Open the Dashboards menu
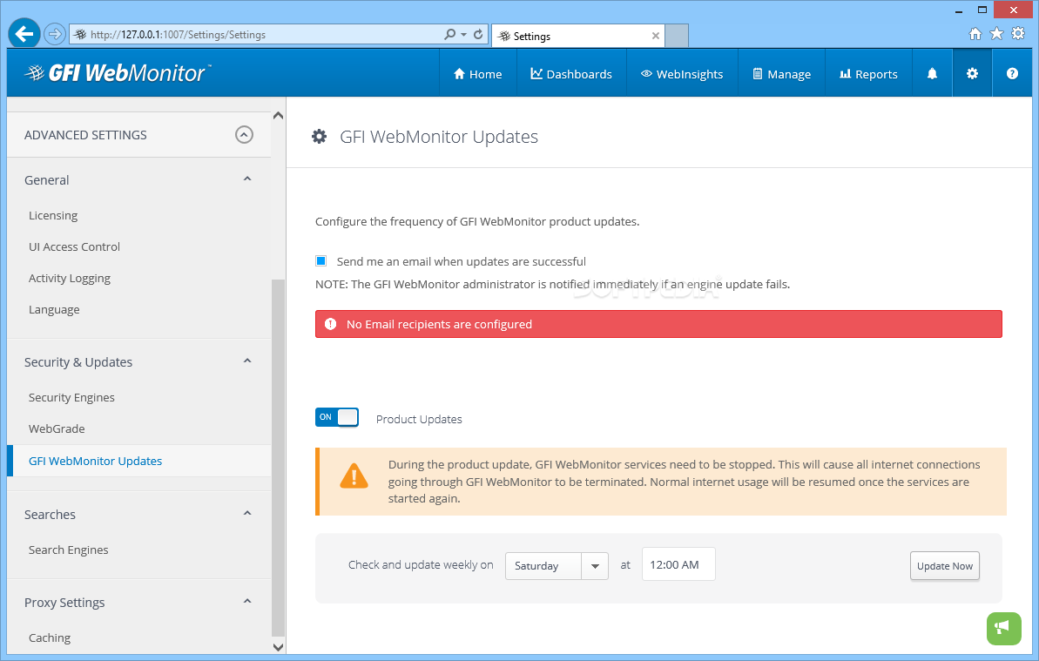This screenshot has width=1039, height=661. coord(571,73)
